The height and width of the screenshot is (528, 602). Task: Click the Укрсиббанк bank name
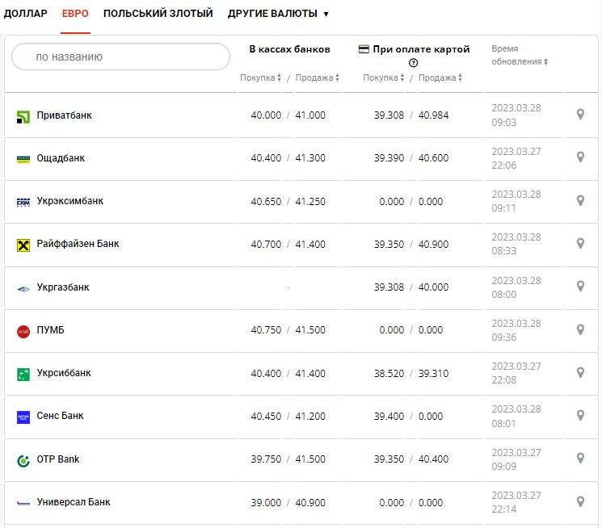pos(64,373)
